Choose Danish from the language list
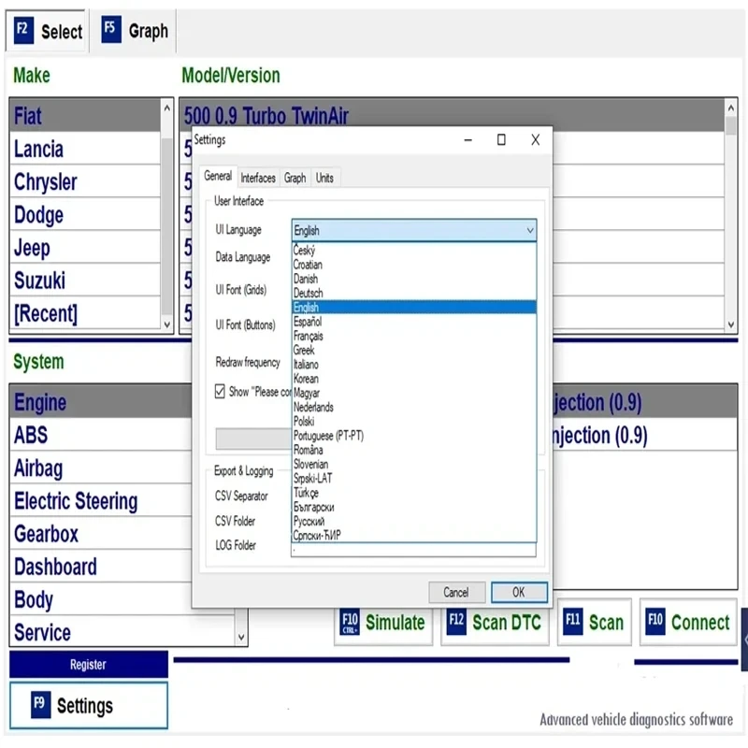748x748 pixels. (x=413, y=279)
